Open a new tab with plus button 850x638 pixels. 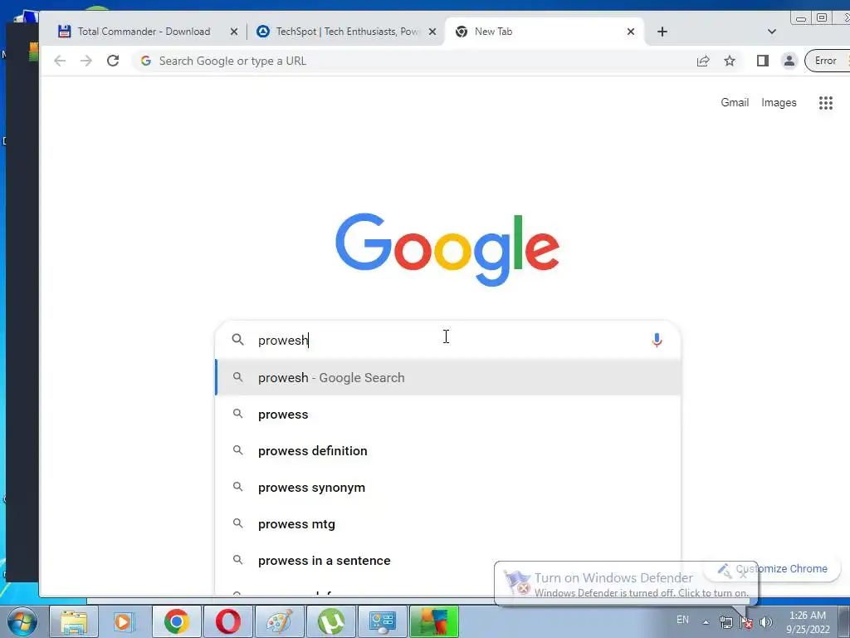662,32
